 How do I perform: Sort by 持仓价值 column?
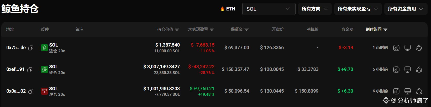168,29
